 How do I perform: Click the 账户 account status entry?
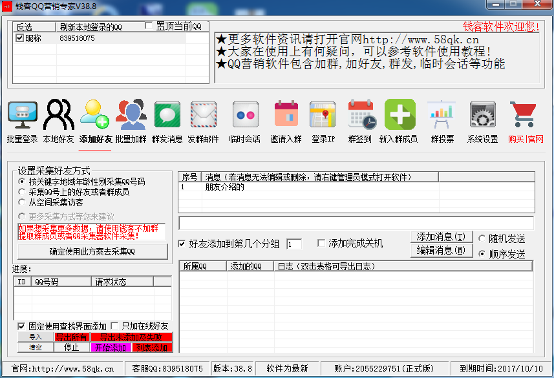coord(384,369)
